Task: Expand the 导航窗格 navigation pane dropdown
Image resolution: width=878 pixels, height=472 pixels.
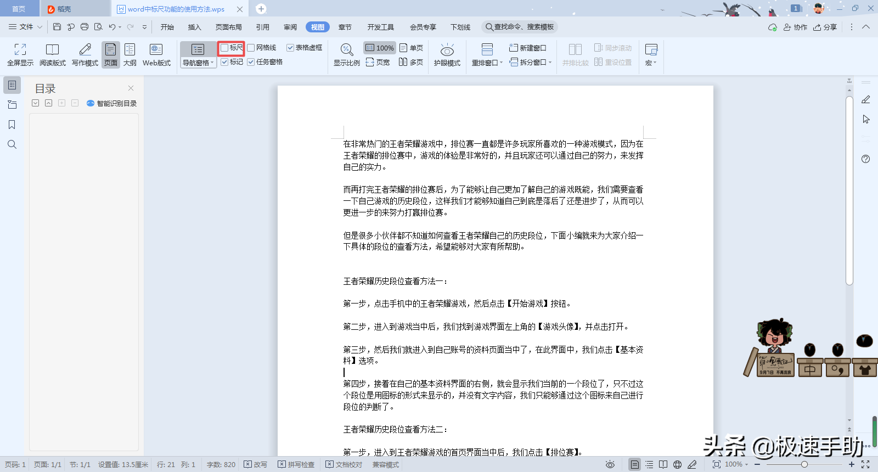Action: pyautogui.click(x=198, y=63)
